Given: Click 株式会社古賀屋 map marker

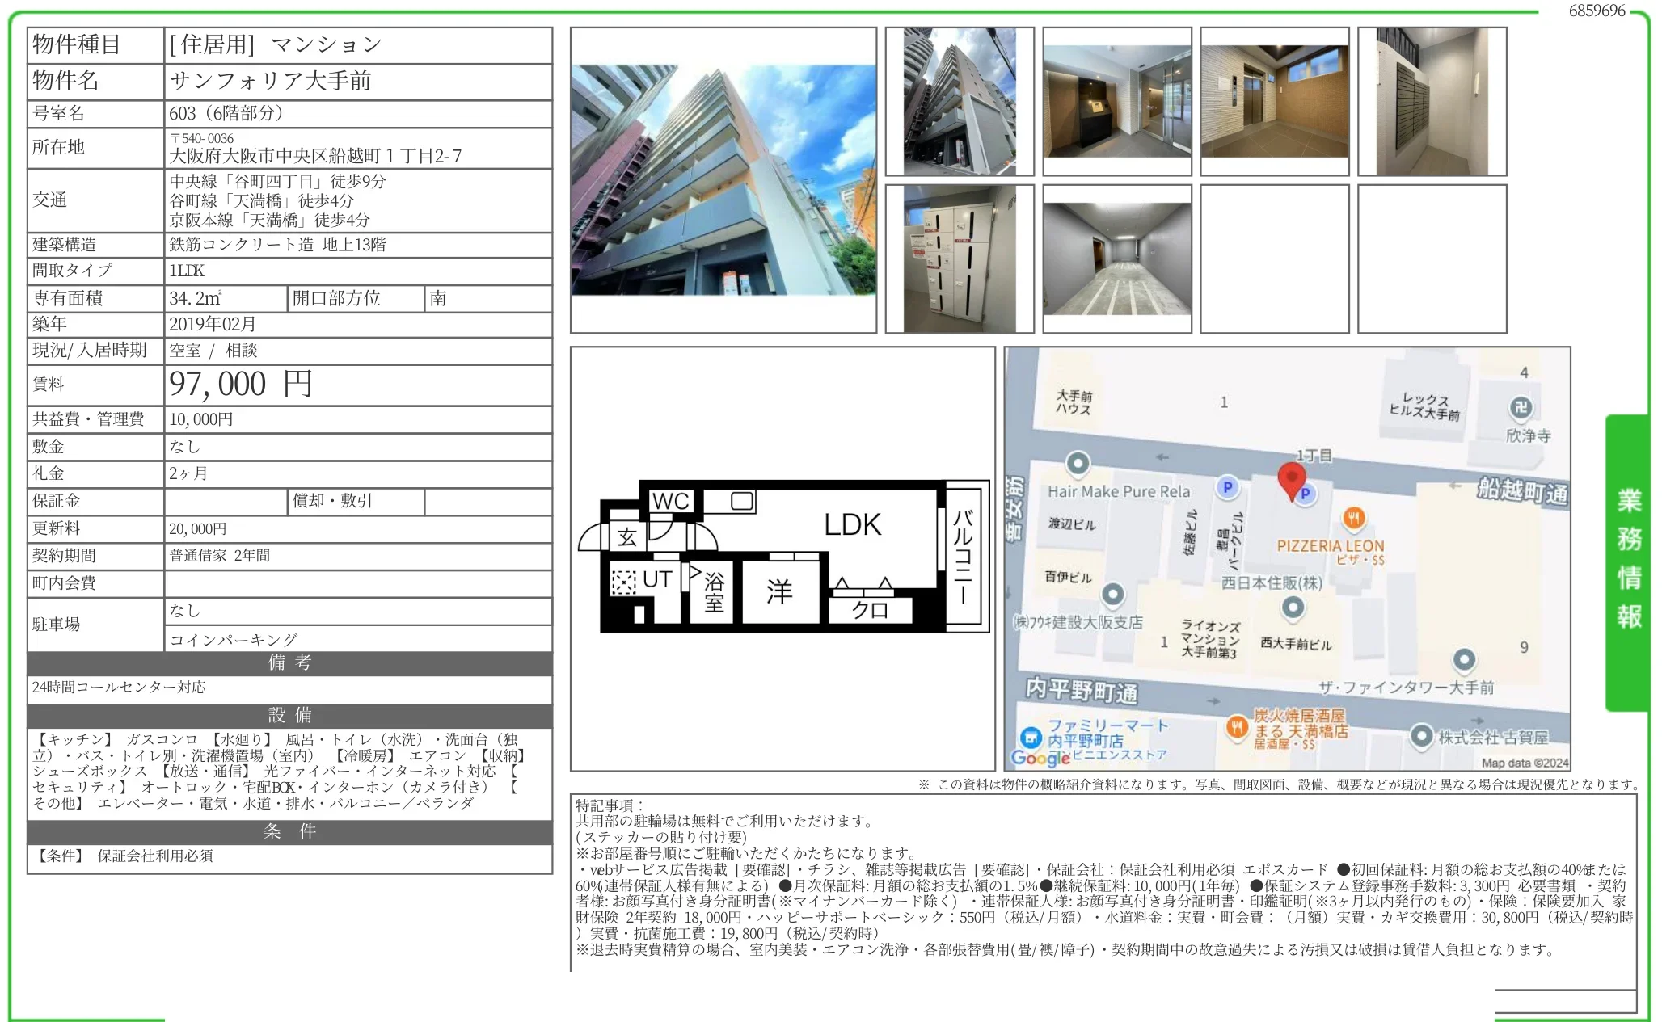Looking at the screenshot, I should [x=1421, y=736].
